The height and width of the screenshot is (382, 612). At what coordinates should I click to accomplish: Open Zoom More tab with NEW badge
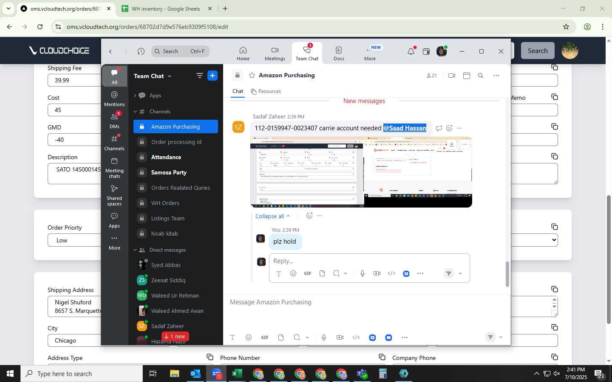[370, 53]
